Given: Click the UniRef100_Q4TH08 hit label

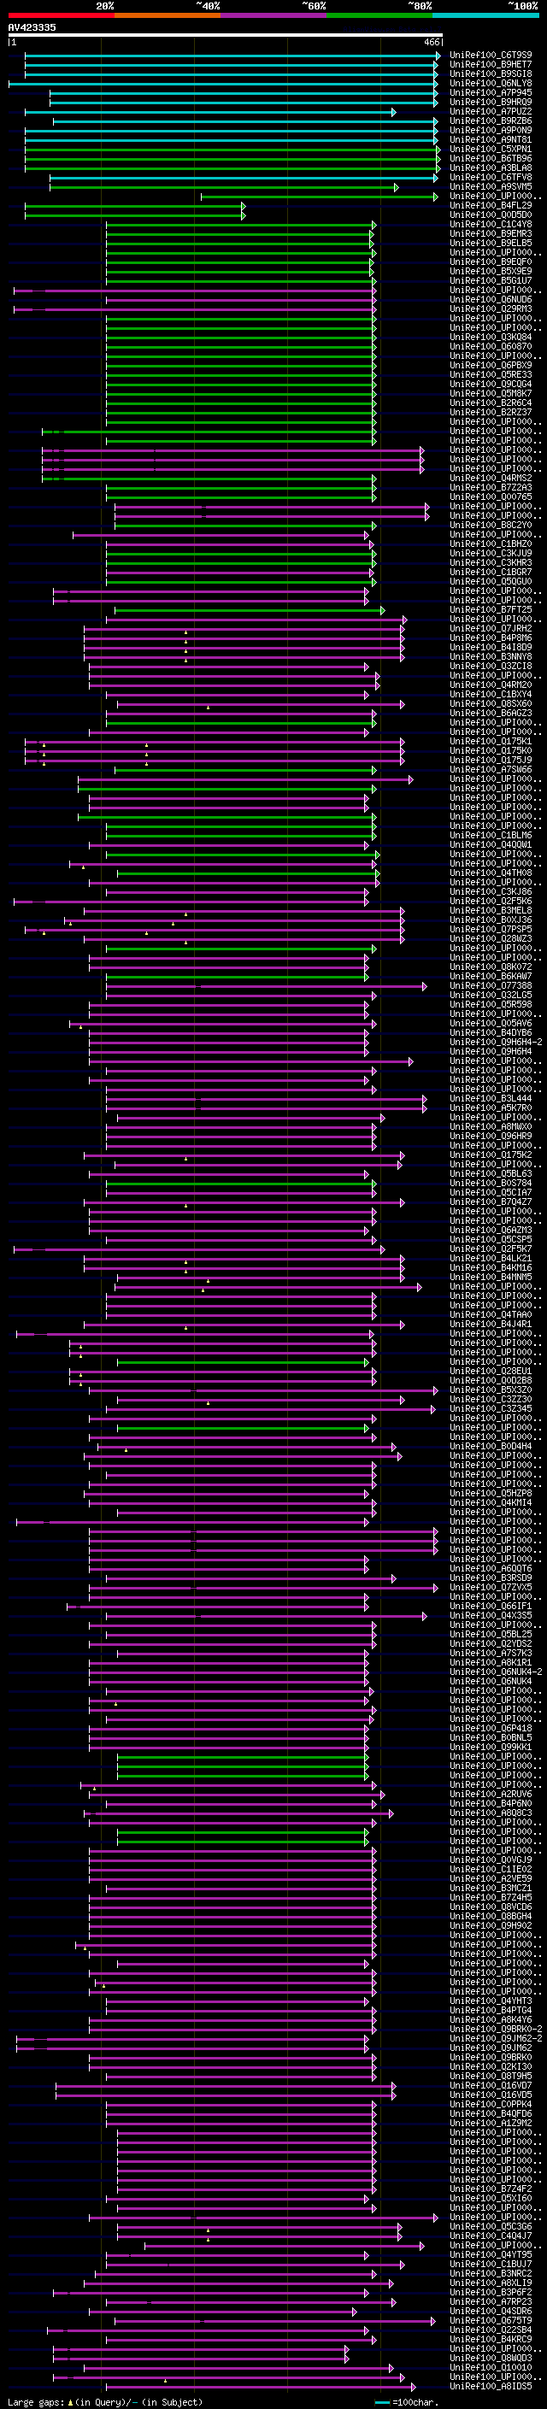Looking at the screenshot, I should coord(491,873).
